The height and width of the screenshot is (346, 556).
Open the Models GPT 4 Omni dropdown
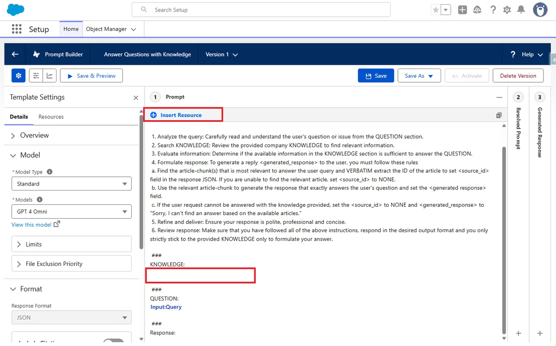(x=71, y=211)
